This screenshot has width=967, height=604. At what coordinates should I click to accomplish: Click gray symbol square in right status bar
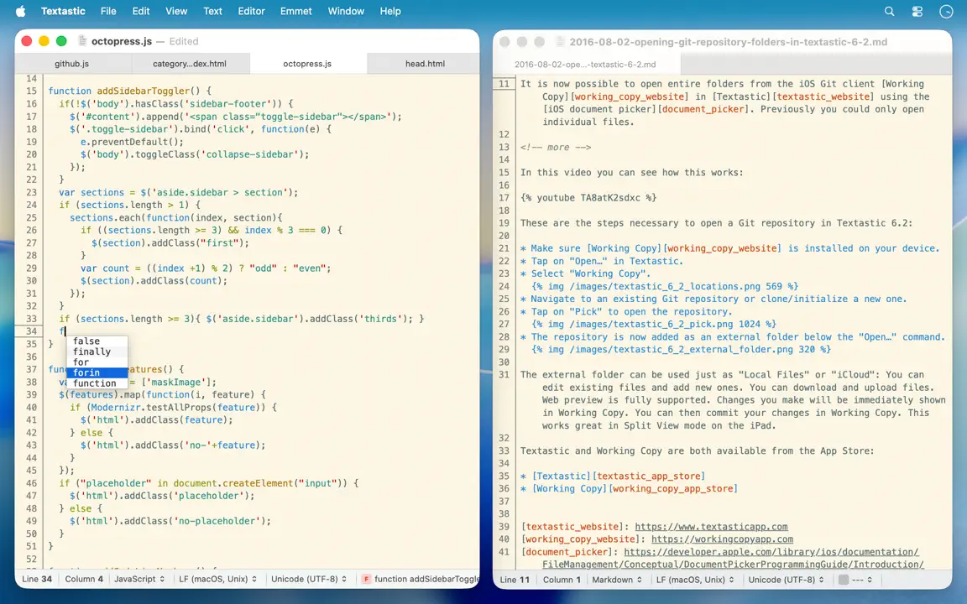coord(843,580)
